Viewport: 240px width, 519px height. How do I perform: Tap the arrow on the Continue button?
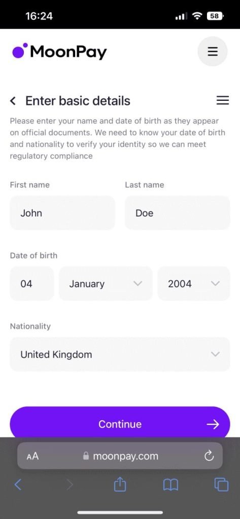[213, 424]
